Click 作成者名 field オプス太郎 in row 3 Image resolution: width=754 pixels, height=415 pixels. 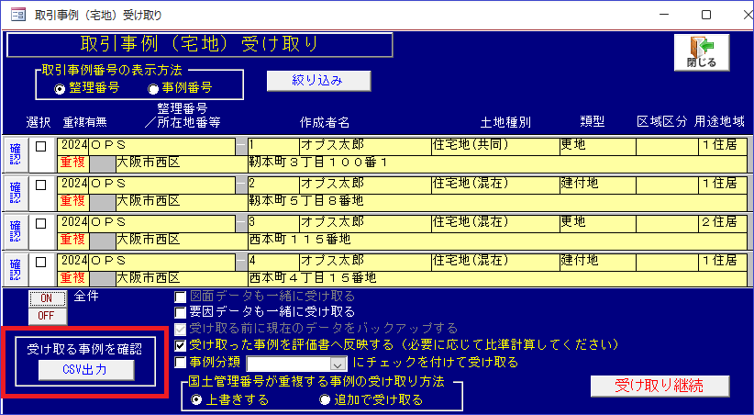pyautogui.click(x=364, y=222)
